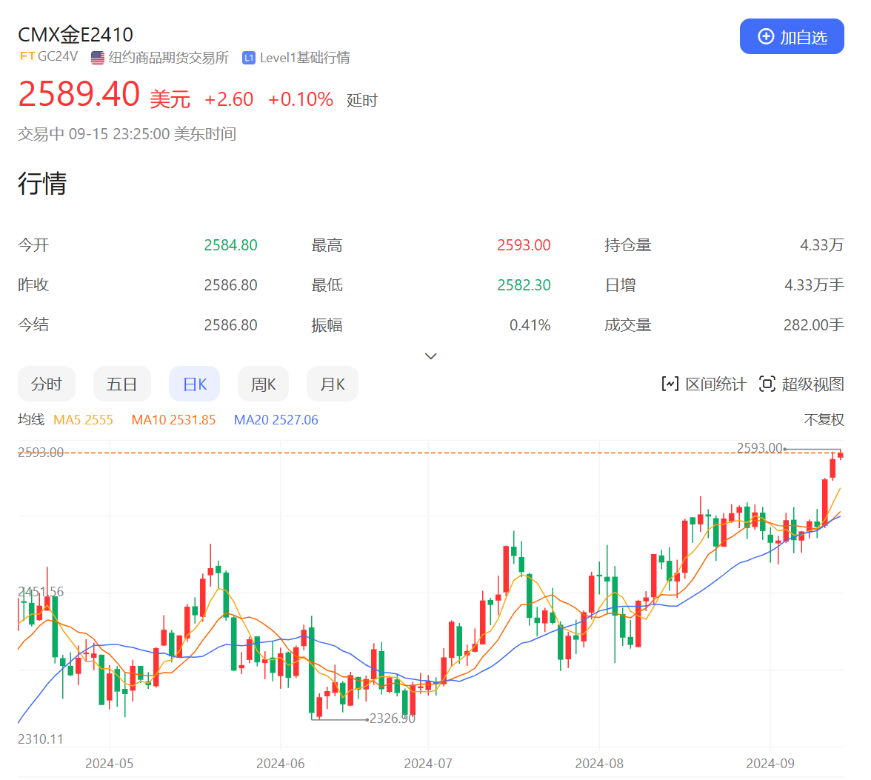Switch to 五日 chart tab
This screenshot has height=780, width=871.
[121, 384]
